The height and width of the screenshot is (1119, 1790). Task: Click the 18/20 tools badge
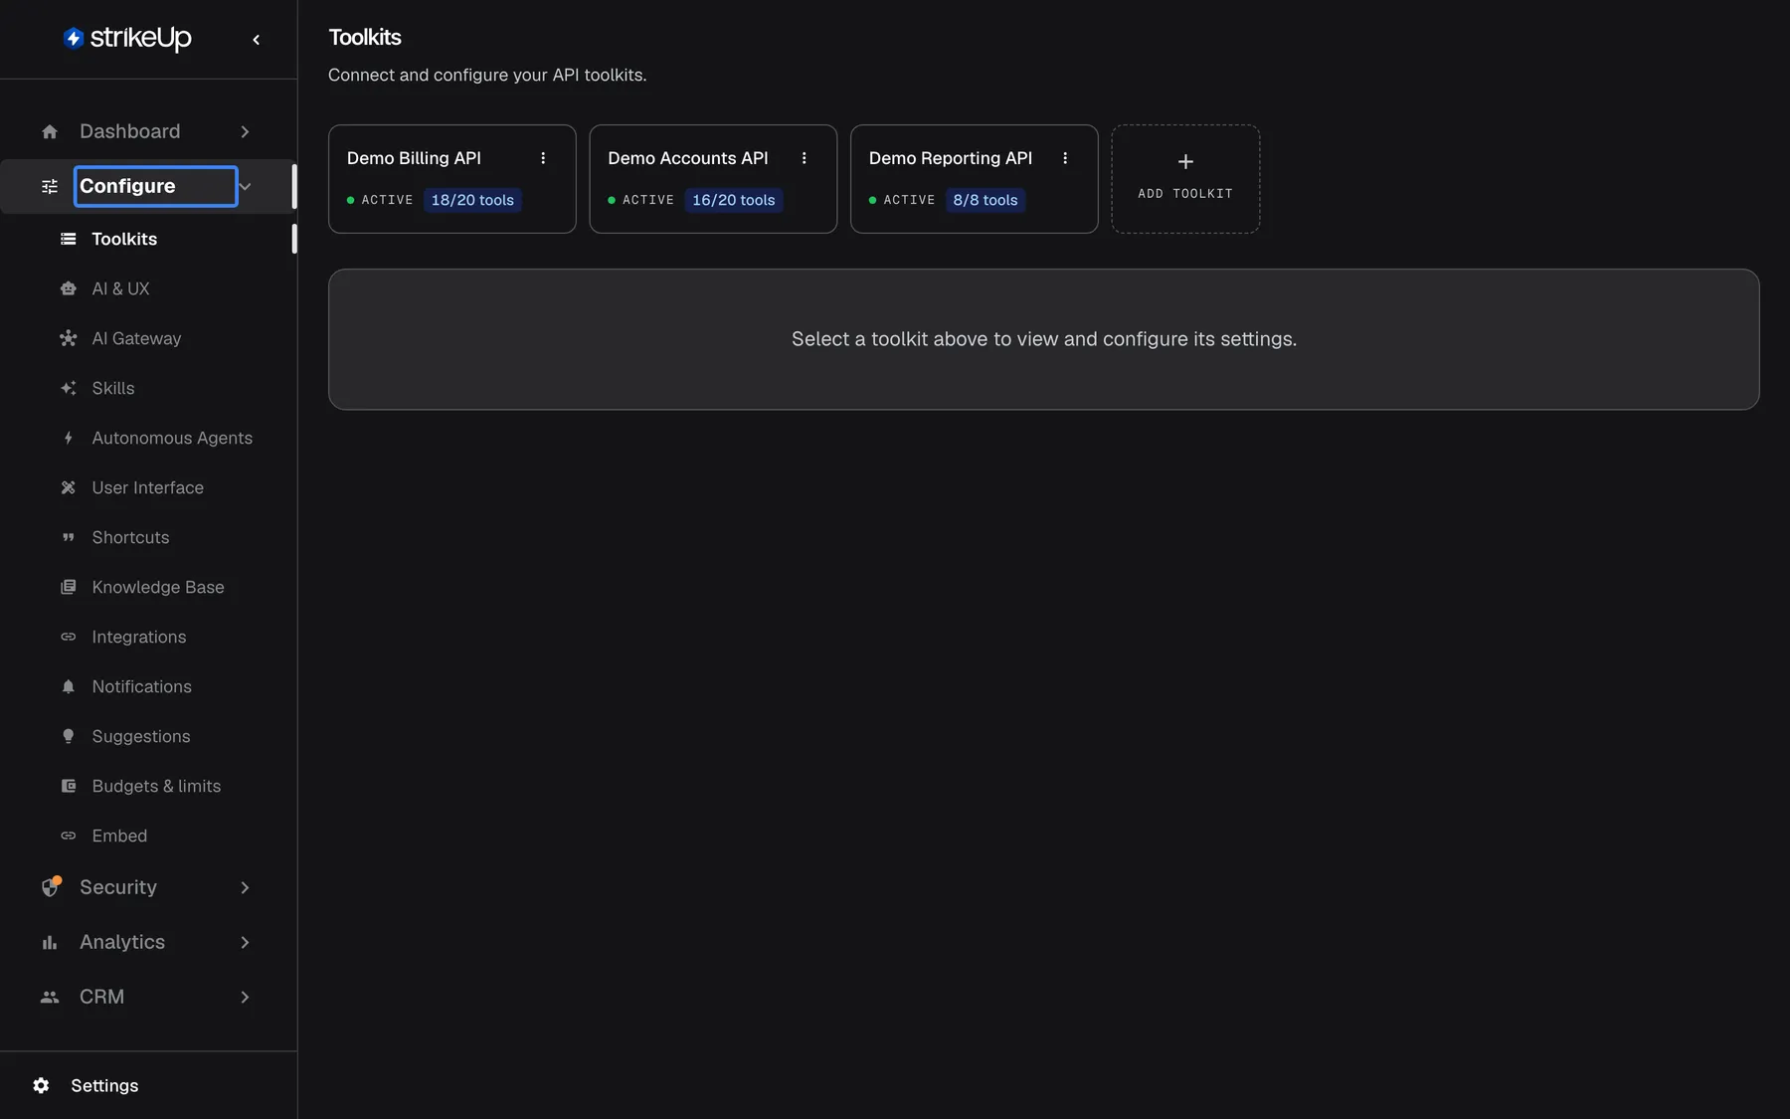pyautogui.click(x=472, y=200)
